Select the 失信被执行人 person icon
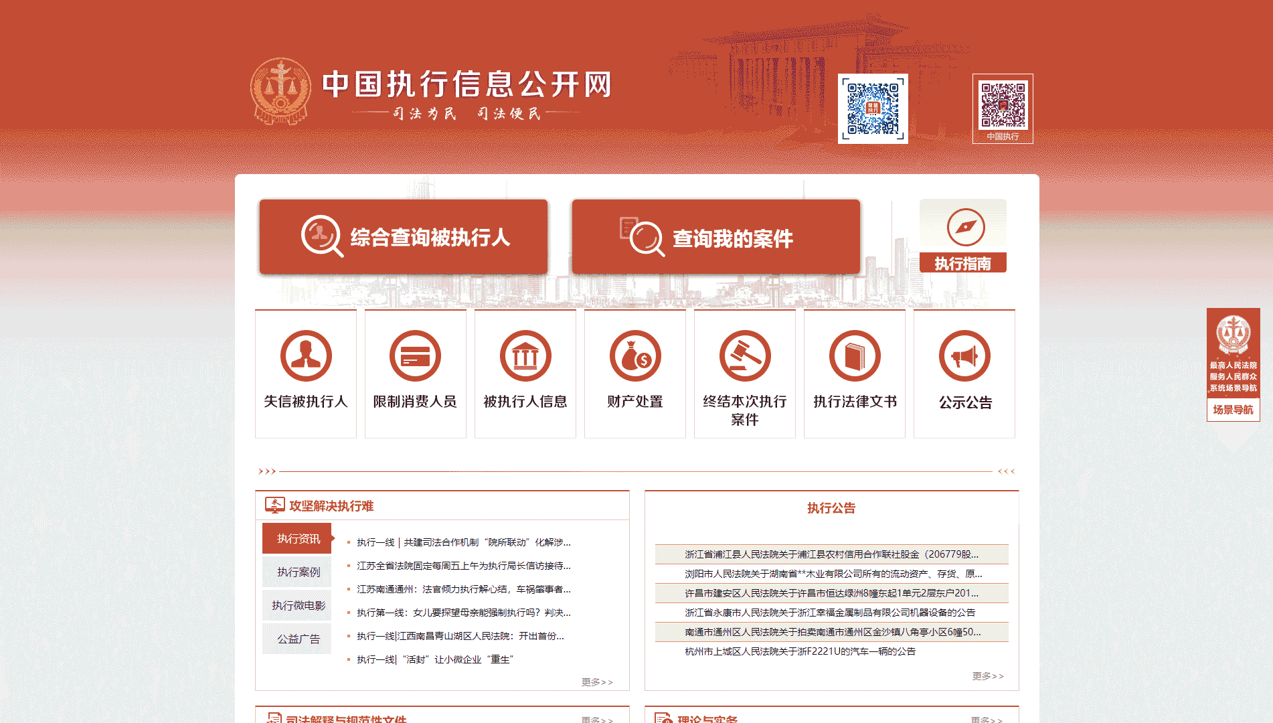 (306, 355)
